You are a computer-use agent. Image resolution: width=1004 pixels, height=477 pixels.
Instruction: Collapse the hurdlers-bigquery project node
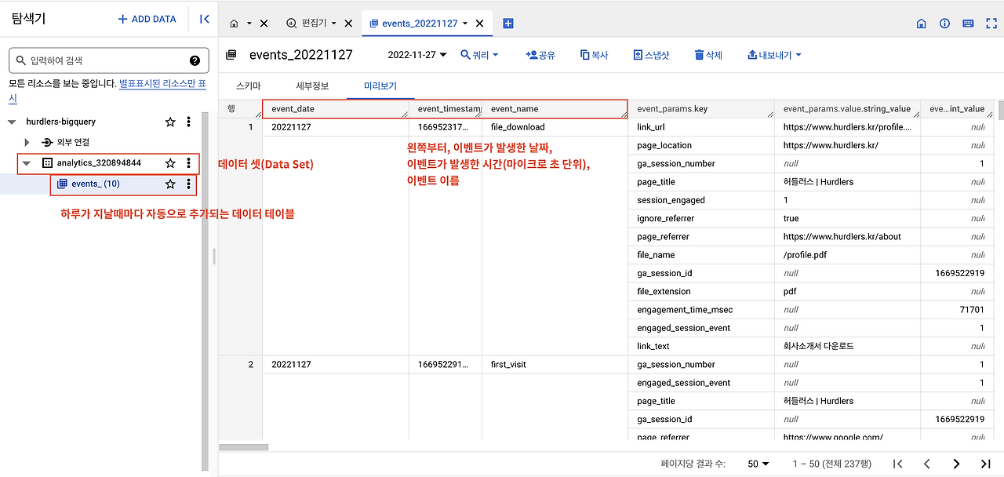coord(11,122)
